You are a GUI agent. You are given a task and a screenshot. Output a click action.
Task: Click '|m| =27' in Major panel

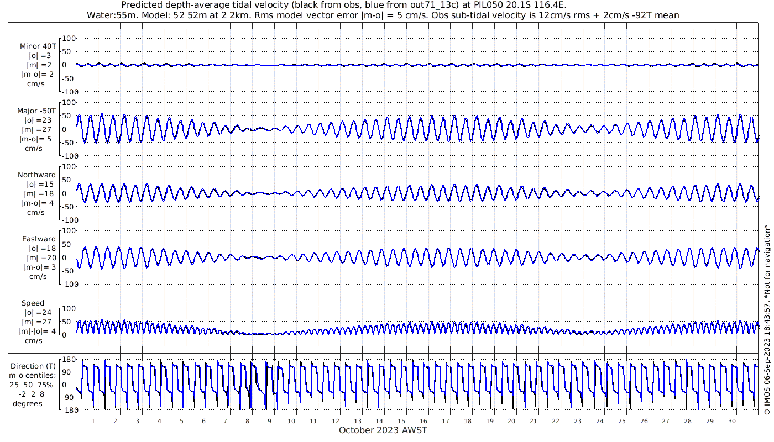pyautogui.click(x=38, y=130)
